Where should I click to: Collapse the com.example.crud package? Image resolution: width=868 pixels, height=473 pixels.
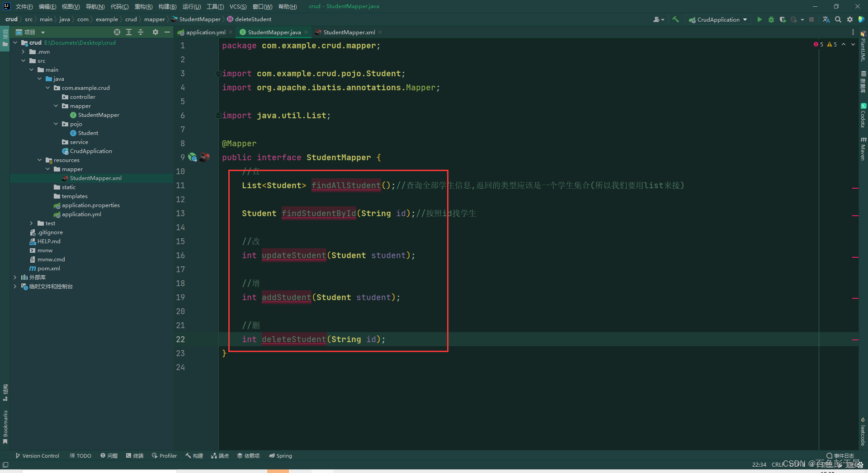(48, 88)
